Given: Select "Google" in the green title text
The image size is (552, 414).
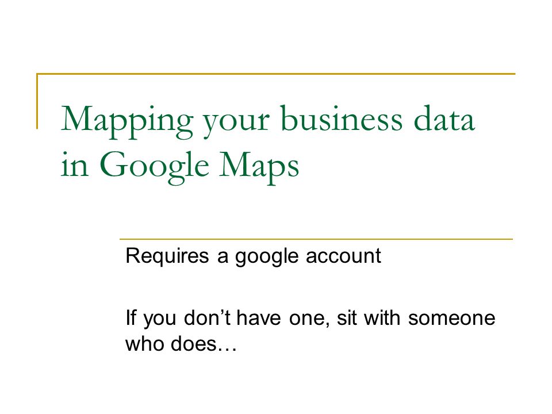Looking at the screenshot, I should [x=154, y=167].
